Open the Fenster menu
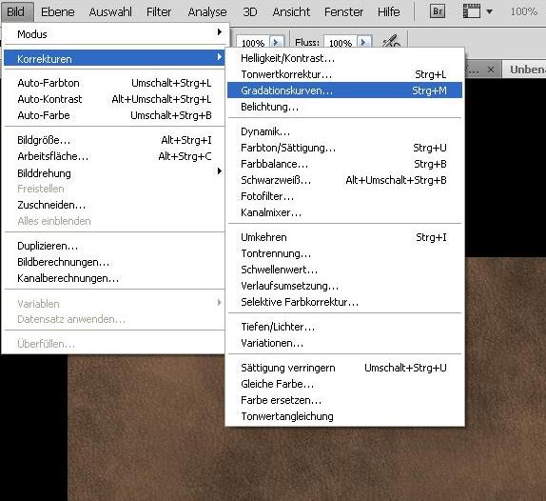This screenshot has height=501, width=546. coord(343,11)
